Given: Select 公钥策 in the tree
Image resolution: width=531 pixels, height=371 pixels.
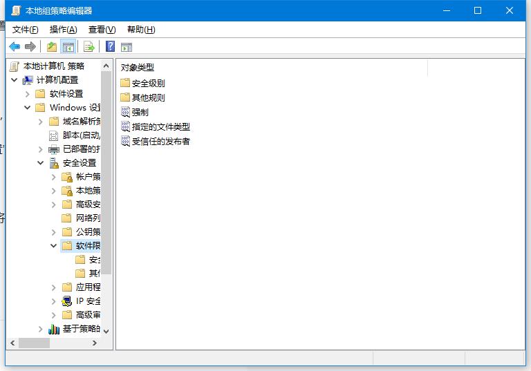Looking at the screenshot, I should point(88,232).
